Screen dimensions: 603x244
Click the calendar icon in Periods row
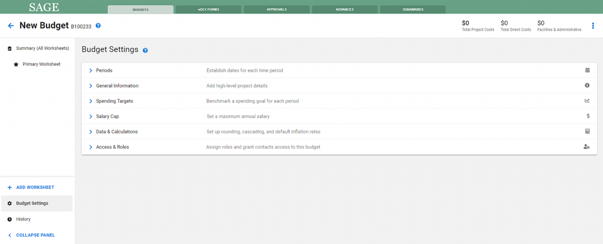coord(587,71)
